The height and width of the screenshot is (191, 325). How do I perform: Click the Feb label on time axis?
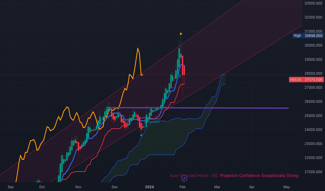pyautogui.click(x=182, y=187)
